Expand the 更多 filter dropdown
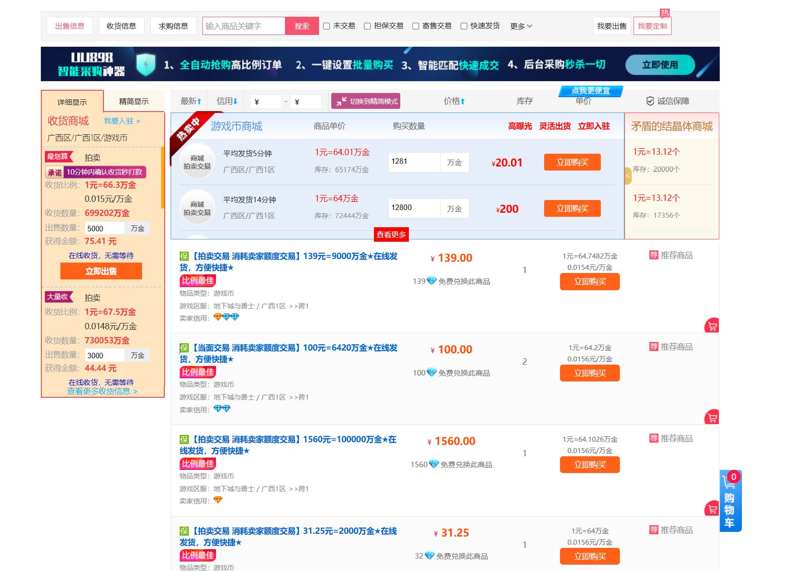Viewport: 800px width, 571px height. point(521,26)
